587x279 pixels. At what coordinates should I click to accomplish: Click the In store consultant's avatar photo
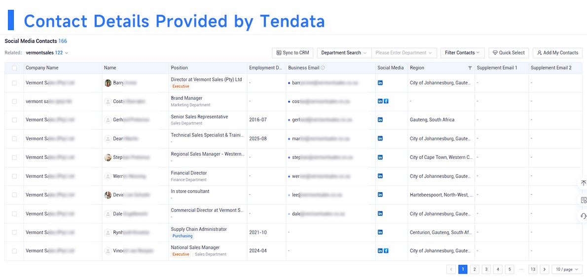108,195
